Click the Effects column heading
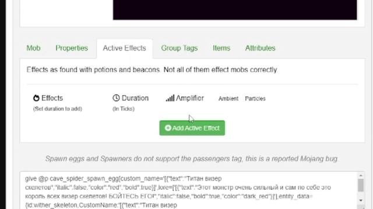 click(x=52, y=98)
